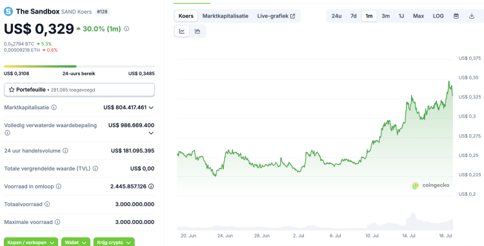Click the Totaalvoorraad 3.000.000.000 value
The width and height of the screenshot is (484, 246).
tap(135, 204)
